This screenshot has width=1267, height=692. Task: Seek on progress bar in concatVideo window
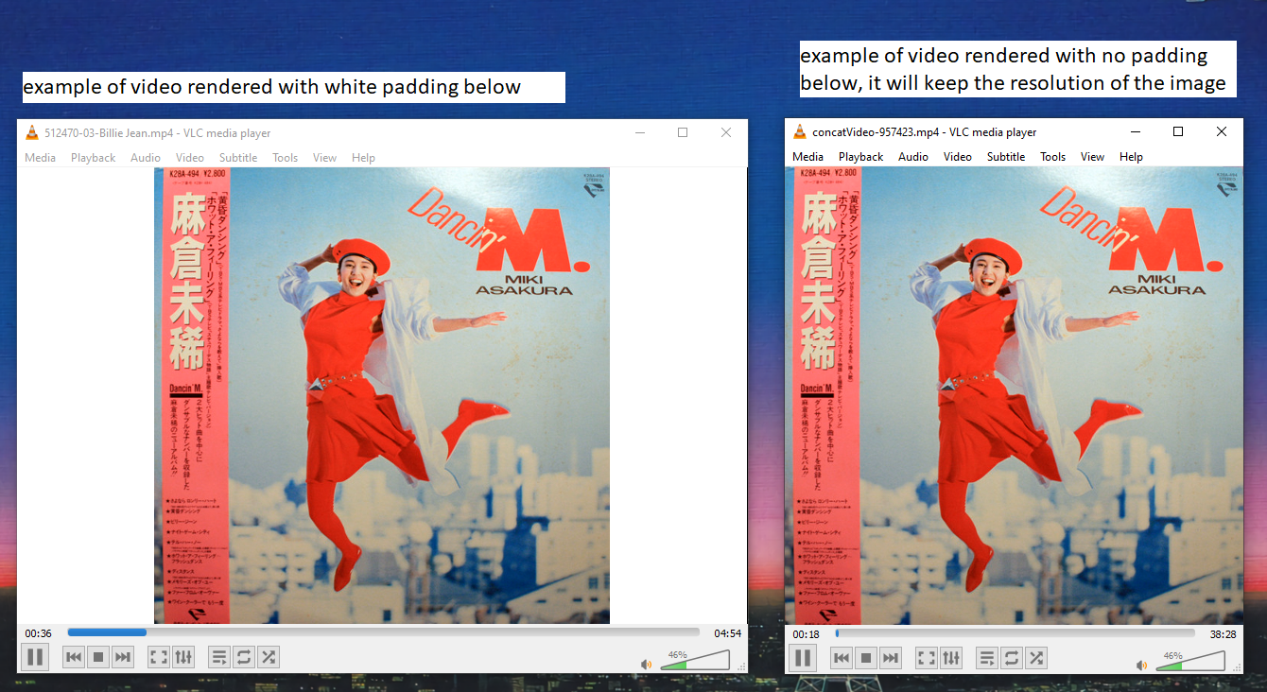tap(1015, 633)
